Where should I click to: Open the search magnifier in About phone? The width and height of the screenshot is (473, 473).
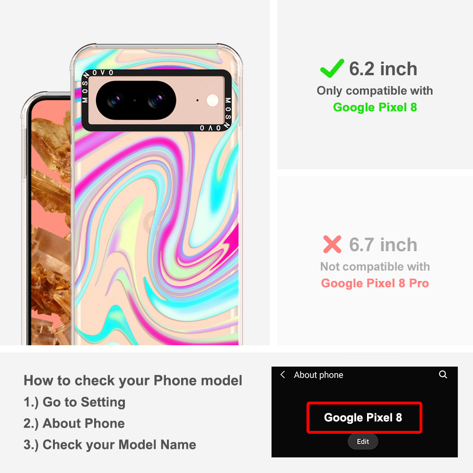(443, 374)
